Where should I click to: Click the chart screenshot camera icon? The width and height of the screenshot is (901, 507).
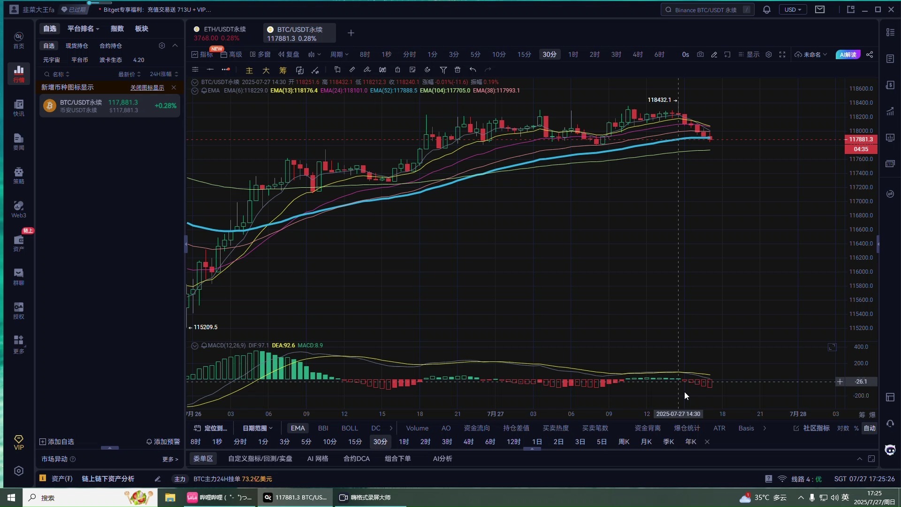(x=700, y=54)
